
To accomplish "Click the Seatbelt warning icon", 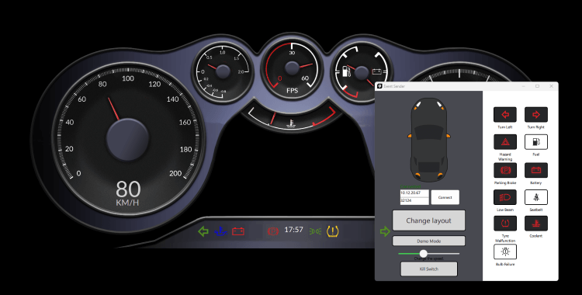I will [x=536, y=197].
